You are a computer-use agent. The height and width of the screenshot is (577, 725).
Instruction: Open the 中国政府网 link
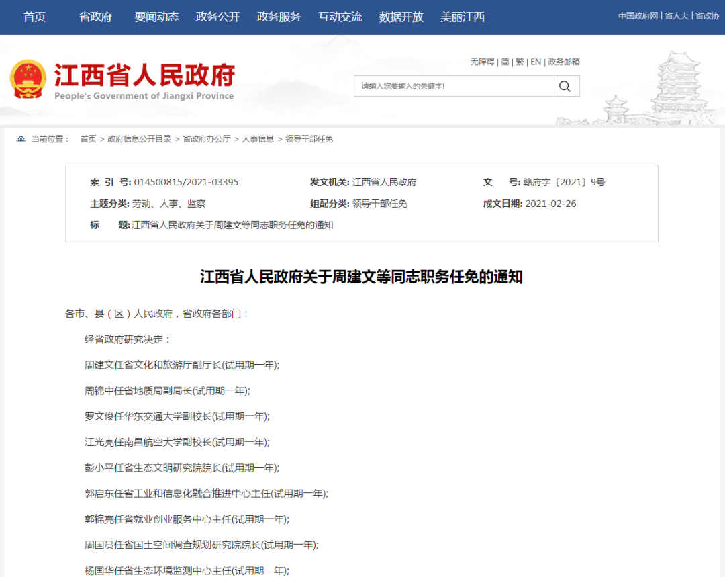coord(638,16)
